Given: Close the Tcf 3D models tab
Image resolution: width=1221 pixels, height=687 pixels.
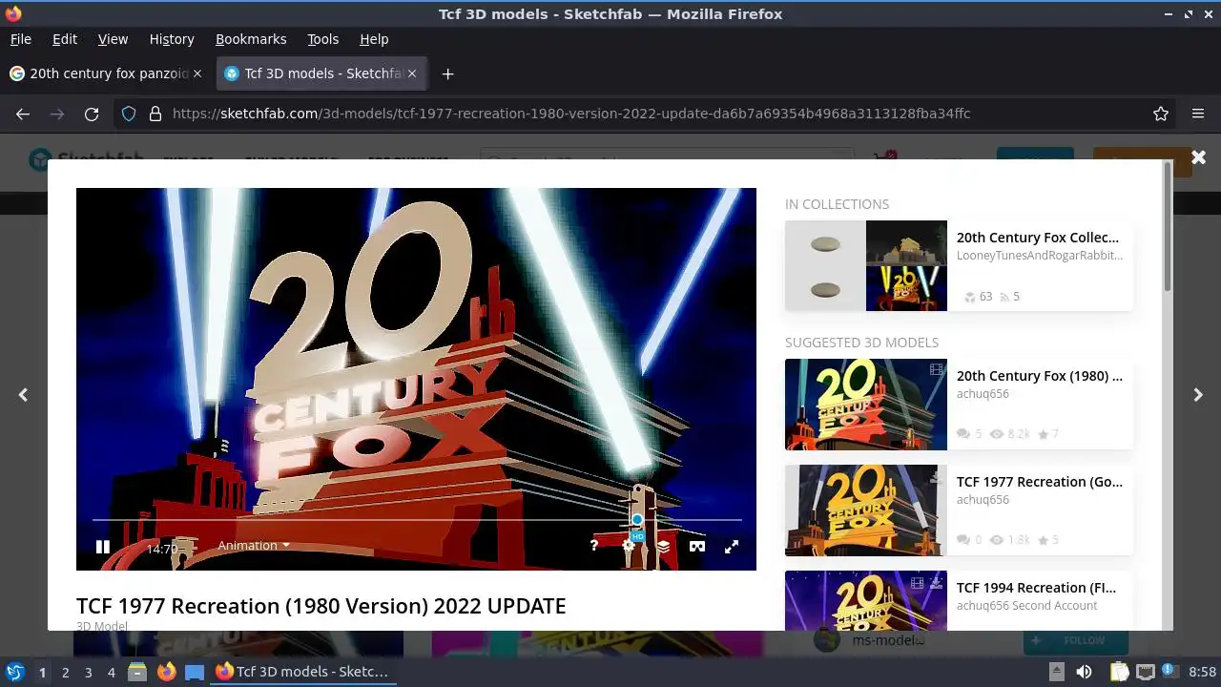Looking at the screenshot, I should tap(413, 73).
